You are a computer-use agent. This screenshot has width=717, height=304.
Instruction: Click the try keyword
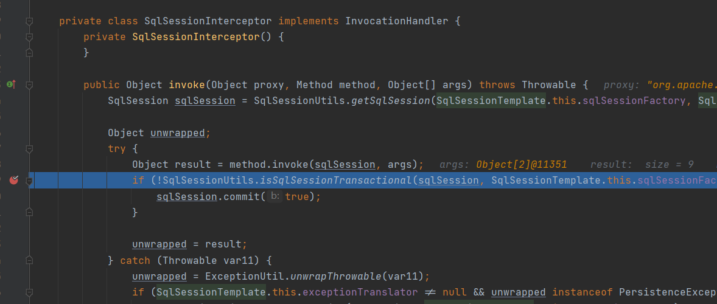point(117,149)
